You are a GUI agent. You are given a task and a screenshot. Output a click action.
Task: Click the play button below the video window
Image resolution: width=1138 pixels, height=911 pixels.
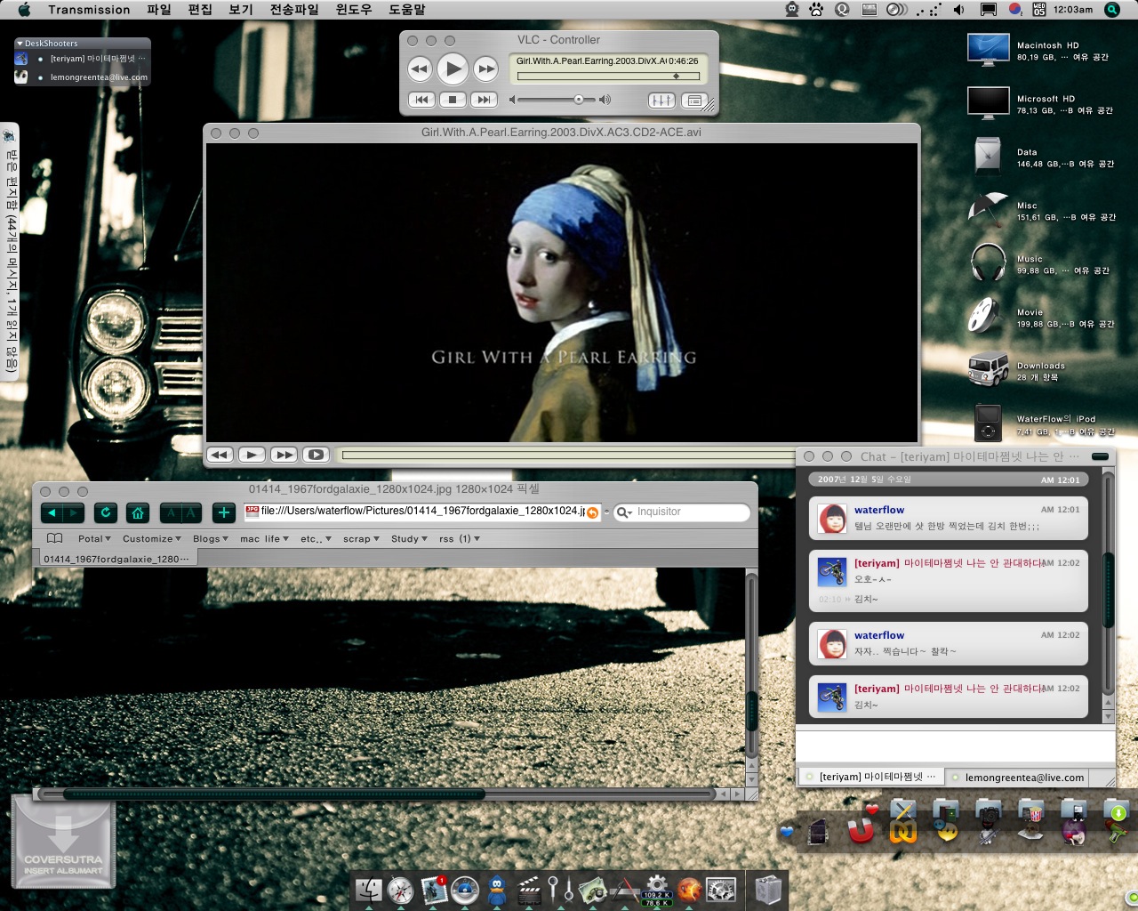coord(252,455)
